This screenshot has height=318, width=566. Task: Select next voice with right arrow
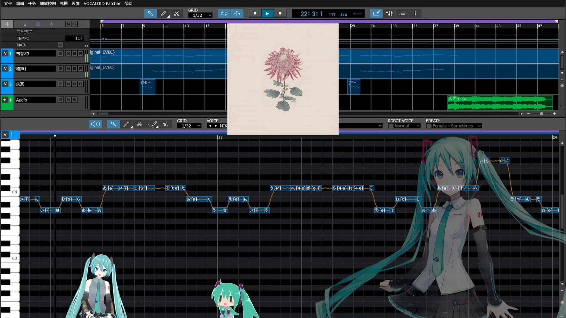point(216,126)
